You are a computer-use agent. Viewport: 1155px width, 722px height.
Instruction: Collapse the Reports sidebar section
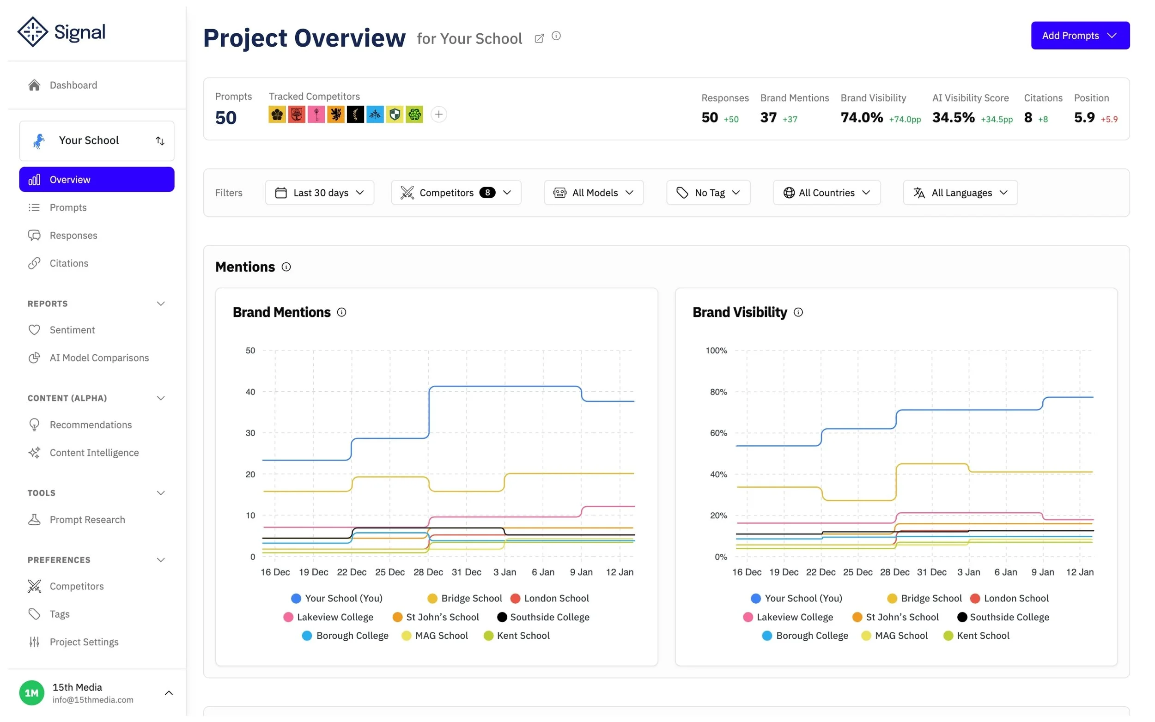click(x=161, y=303)
